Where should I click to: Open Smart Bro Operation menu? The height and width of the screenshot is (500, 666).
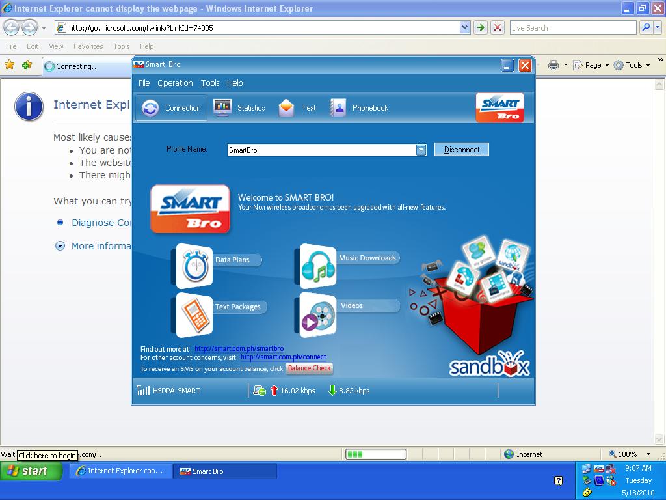tap(175, 83)
